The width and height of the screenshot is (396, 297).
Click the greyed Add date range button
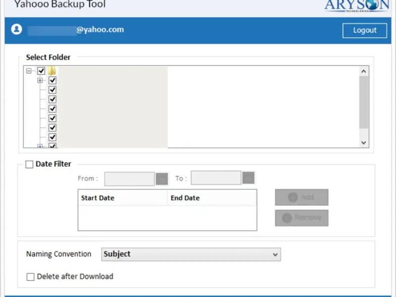301,197
